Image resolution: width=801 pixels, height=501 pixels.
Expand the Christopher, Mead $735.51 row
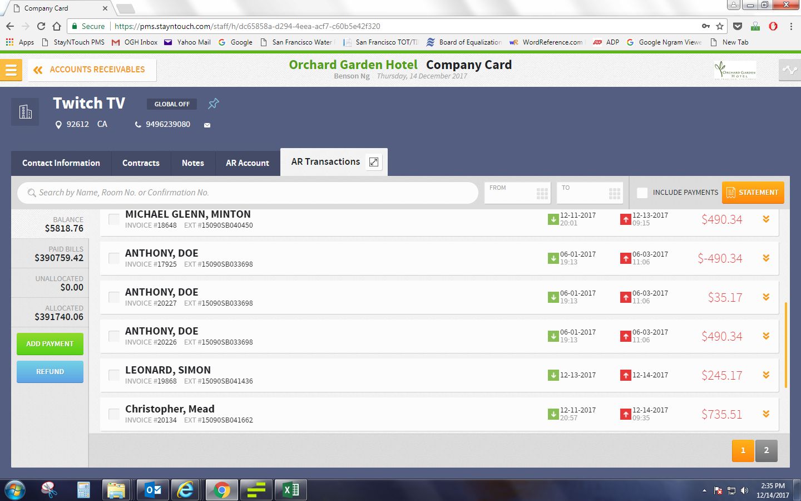766,414
